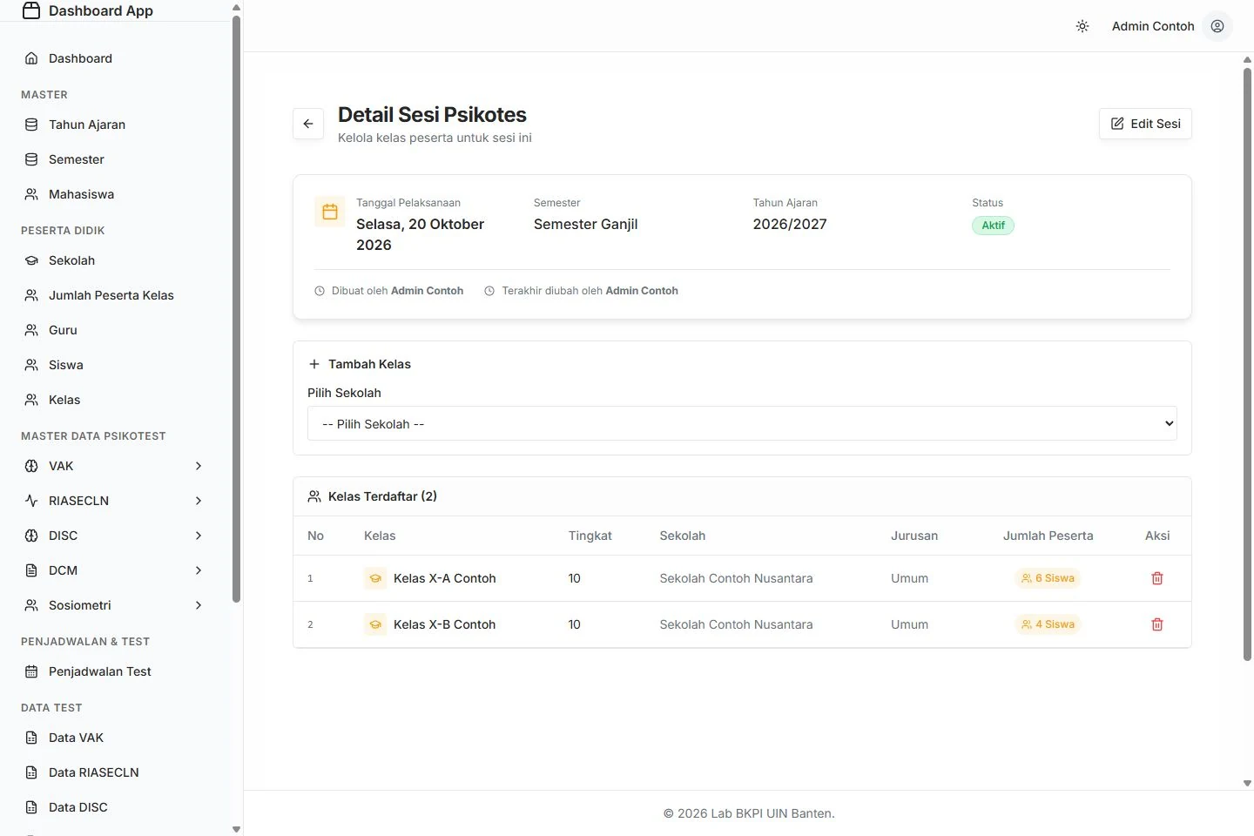
Task: Open Dashboard from the sidebar
Action: [x=115, y=58]
